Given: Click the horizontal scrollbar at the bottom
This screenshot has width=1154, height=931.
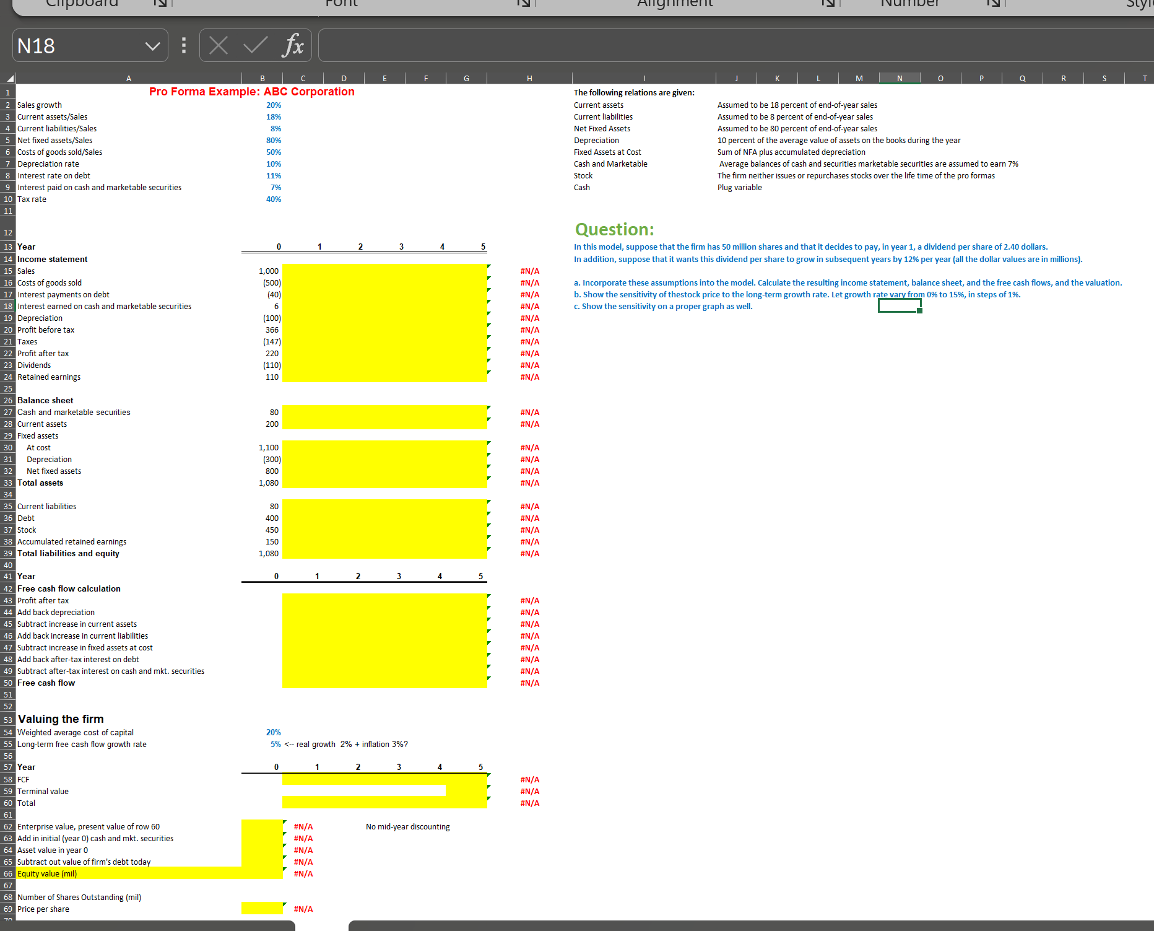Looking at the screenshot, I should (x=751, y=925).
